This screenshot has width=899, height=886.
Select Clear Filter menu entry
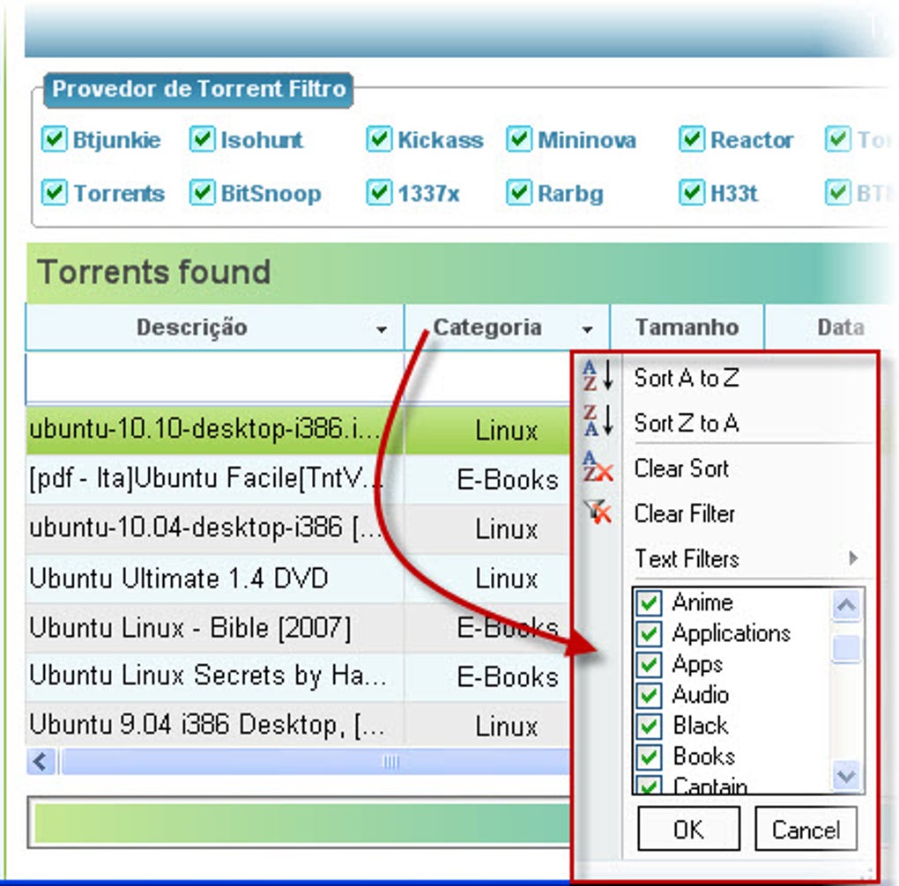click(685, 513)
